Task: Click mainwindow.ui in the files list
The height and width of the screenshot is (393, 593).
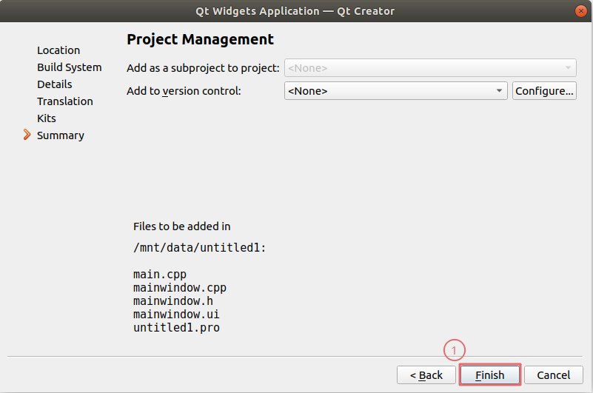Action: (x=176, y=315)
